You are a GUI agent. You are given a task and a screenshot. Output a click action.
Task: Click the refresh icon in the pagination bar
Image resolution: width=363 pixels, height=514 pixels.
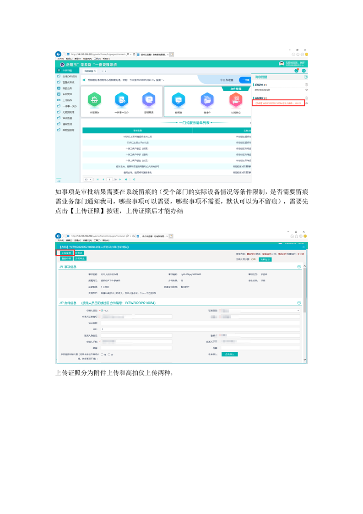tap(134, 179)
